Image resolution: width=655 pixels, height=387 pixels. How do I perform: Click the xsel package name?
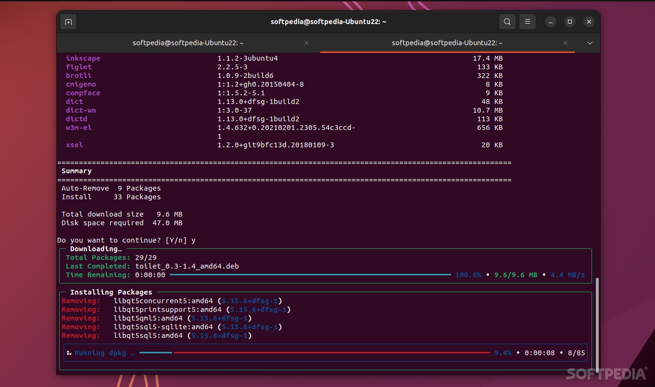(x=75, y=145)
